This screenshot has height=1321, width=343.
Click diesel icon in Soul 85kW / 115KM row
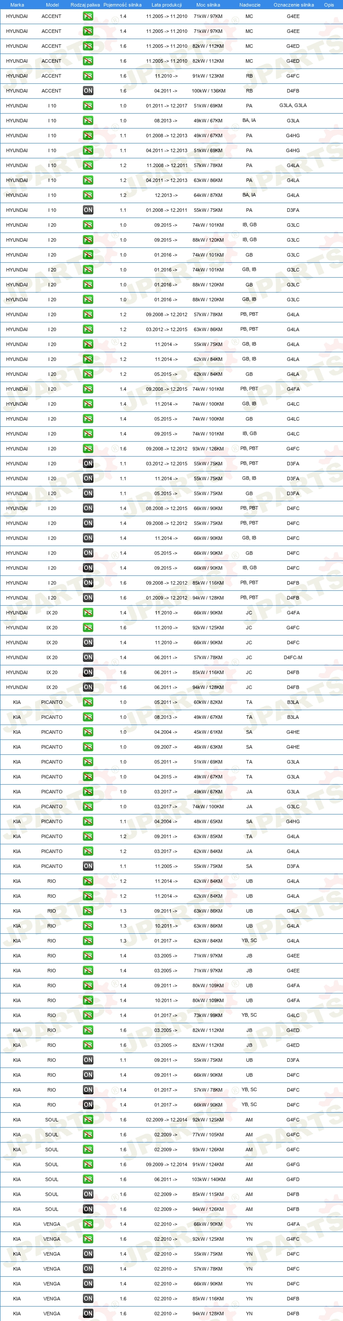pos(88,1194)
